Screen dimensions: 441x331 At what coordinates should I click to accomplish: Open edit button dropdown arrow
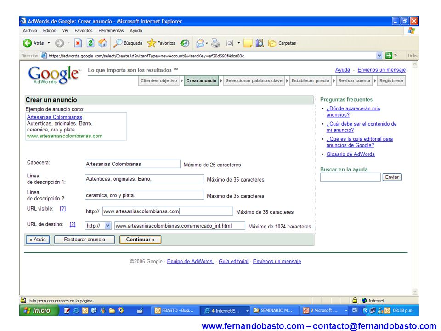point(238,43)
